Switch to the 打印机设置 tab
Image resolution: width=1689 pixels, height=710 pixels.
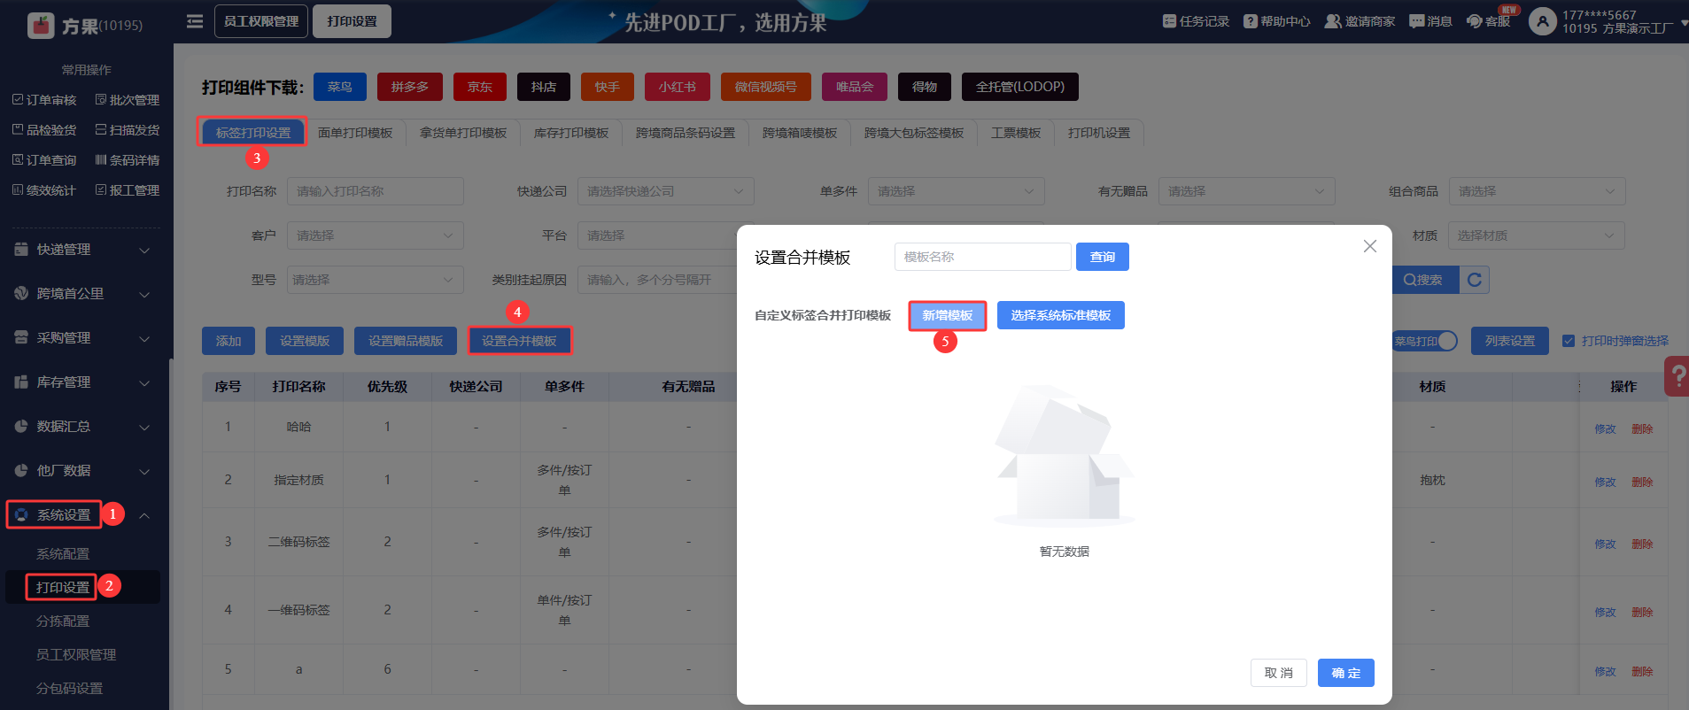(1099, 133)
